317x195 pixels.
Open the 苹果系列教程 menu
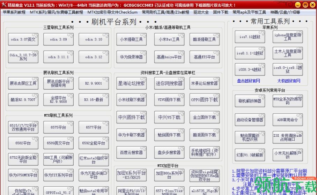pos(14,12)
